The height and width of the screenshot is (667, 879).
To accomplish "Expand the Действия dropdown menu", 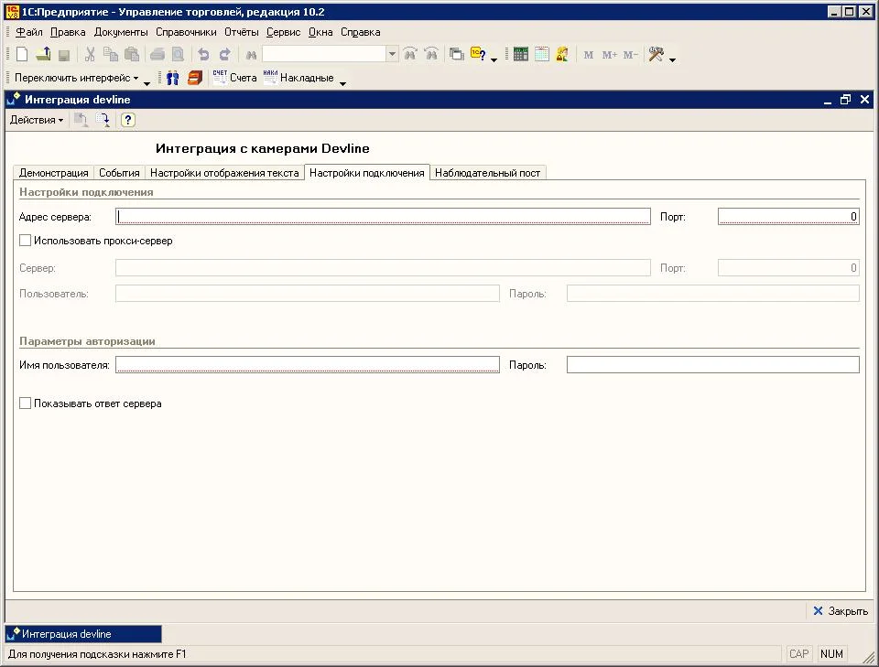I will pyautogui.click(x=37, y=120).
